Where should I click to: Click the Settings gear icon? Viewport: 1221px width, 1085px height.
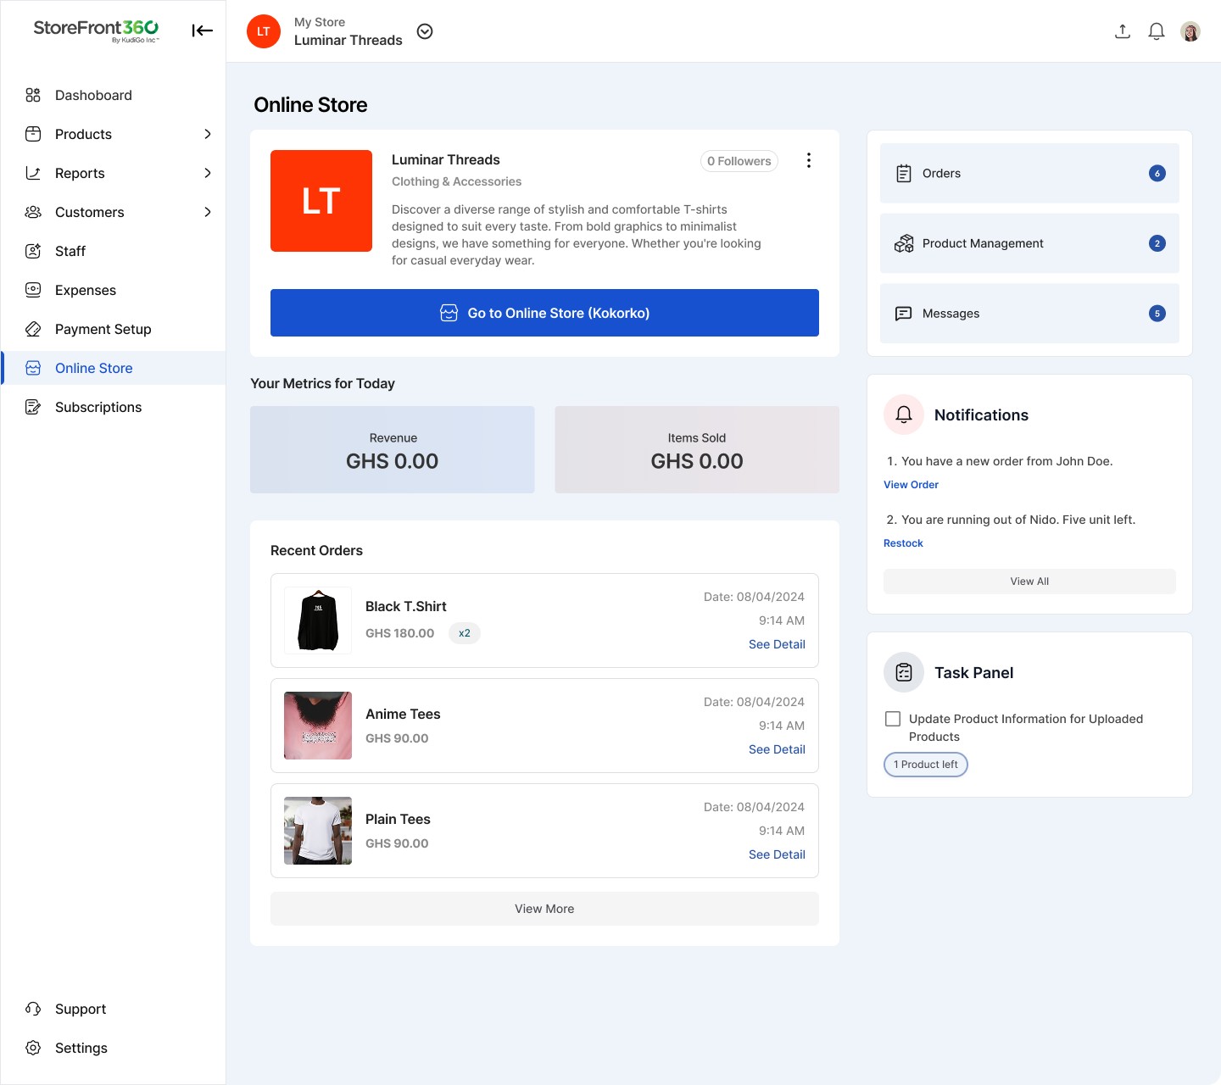click(x=33, y=1048)
